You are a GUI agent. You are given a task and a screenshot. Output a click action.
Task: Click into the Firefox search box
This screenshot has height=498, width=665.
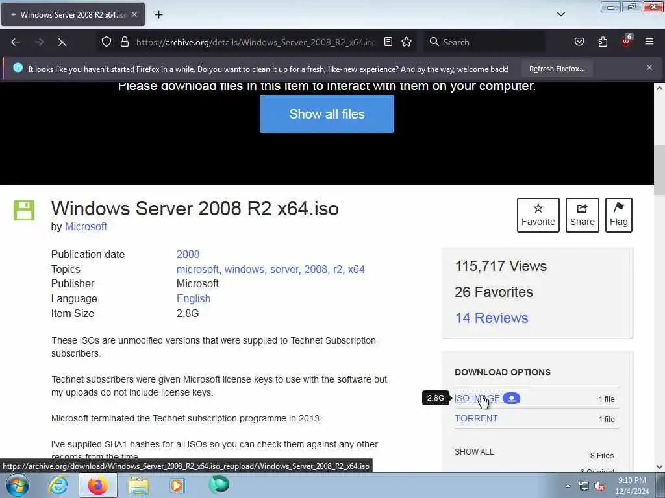pyautogui.click(x=486, y=42)
